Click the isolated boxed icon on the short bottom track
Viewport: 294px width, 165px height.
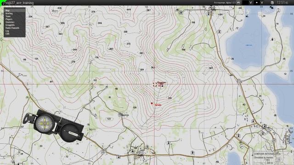click(169, 143)
